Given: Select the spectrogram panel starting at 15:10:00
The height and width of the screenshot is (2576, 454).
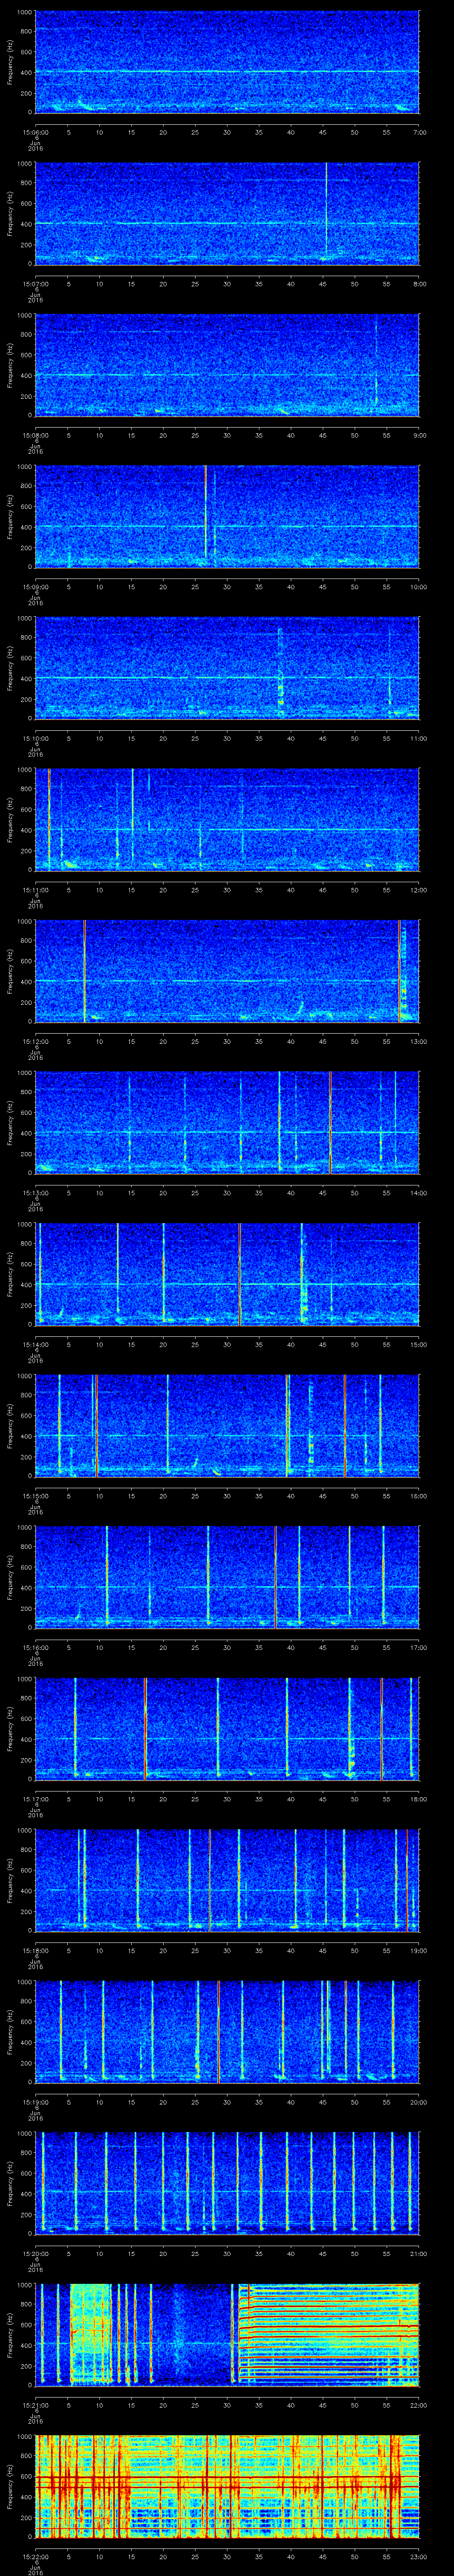Looking at the screenshot, I should pos(227,669).
